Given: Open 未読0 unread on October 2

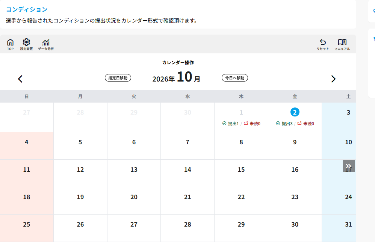Looking at the screenshot, I should [x=305, y=124].
